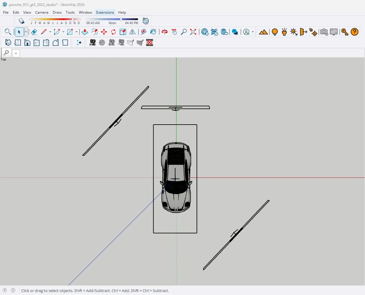Open the Tools menu
Viewport: 365px width, 295px height.
70,12
